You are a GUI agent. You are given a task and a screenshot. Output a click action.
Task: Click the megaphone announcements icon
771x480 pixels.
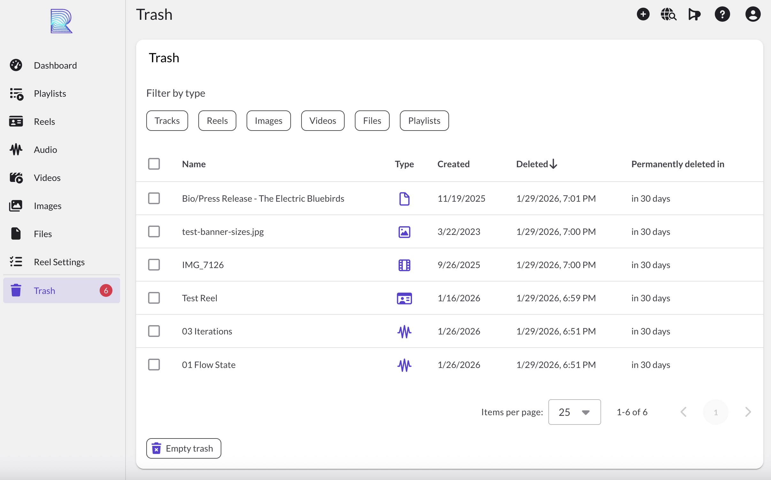pyautogui.click(x=694, y=14)
